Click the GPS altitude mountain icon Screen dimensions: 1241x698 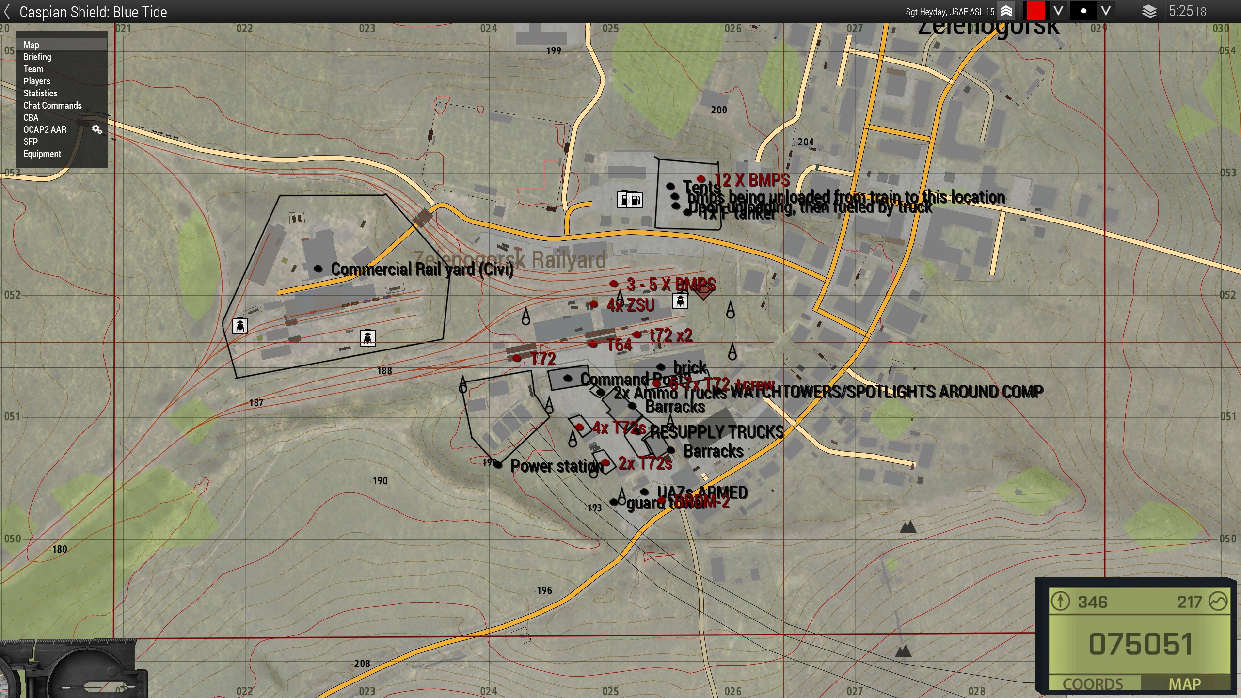coord(1218,602)
